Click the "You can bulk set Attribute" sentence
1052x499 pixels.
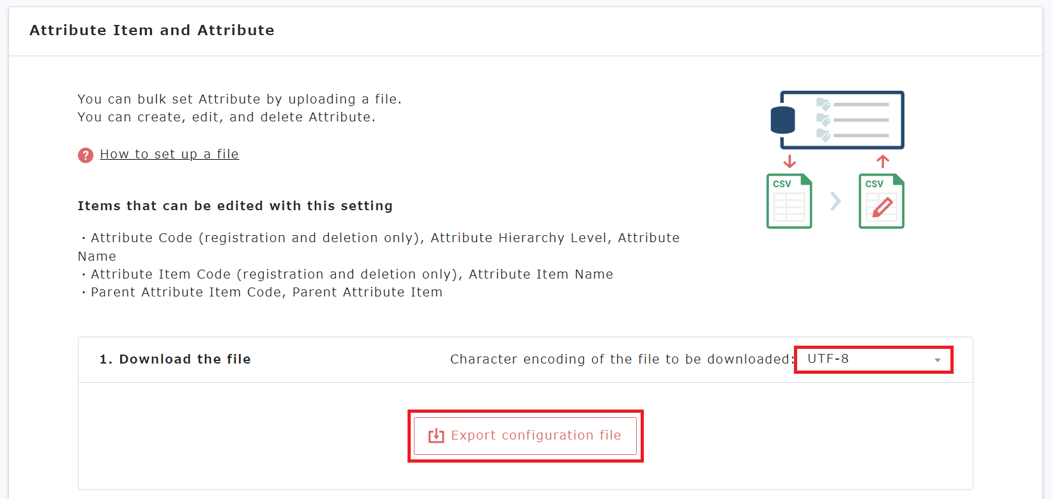click(240, 99)
